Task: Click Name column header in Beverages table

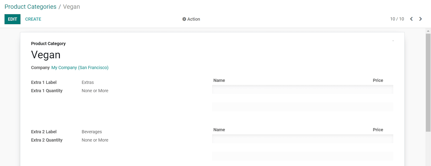Action: 219,130
